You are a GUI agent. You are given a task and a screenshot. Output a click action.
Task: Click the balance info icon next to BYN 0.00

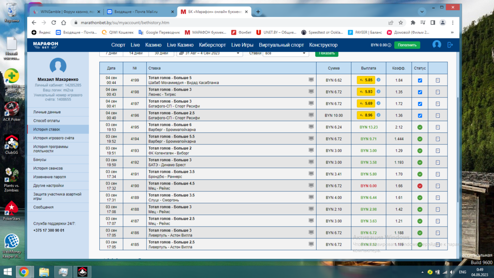[x=389, y=45]
